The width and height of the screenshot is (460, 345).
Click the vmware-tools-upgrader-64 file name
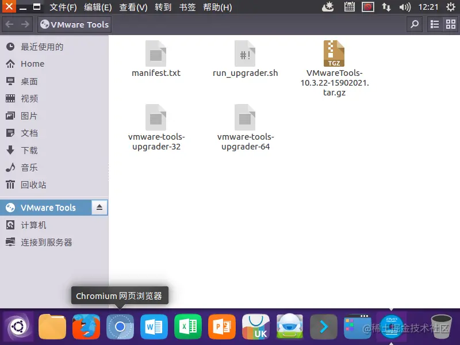(246, 141)
